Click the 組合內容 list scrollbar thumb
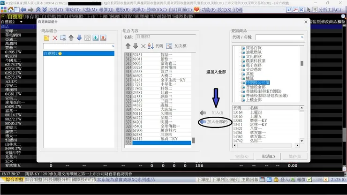The height and width of the screenshot is (195, 347). [193, 140]
